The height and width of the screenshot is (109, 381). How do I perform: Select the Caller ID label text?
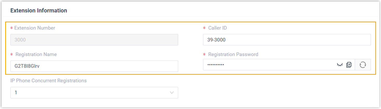click(x=217, y=28)
